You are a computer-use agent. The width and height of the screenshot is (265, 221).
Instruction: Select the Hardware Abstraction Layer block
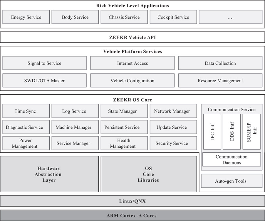click(x=49, y=174)
